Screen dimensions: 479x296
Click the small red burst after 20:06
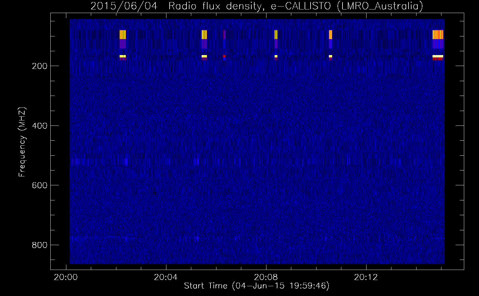[224, 56]
